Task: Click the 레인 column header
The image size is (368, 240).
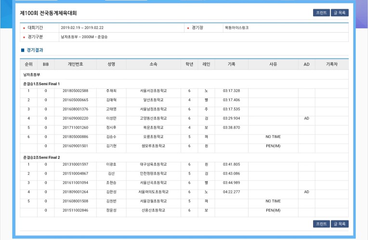Action: tap(206, 64)
